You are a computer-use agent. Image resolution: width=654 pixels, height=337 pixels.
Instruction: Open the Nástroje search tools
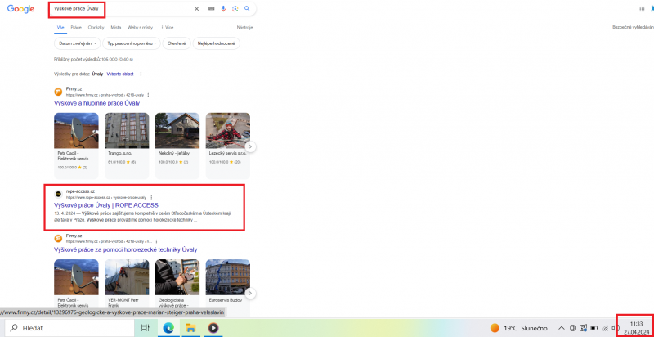tap(244, 28)
